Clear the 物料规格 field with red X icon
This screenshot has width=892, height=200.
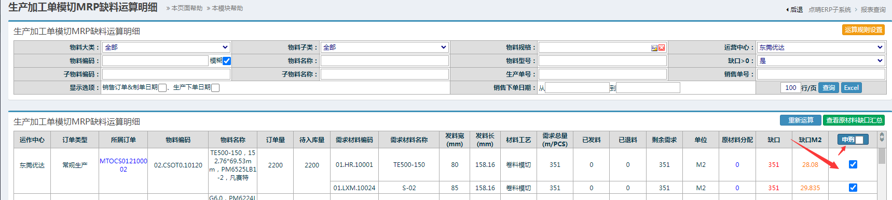click(x=662, y=48)
